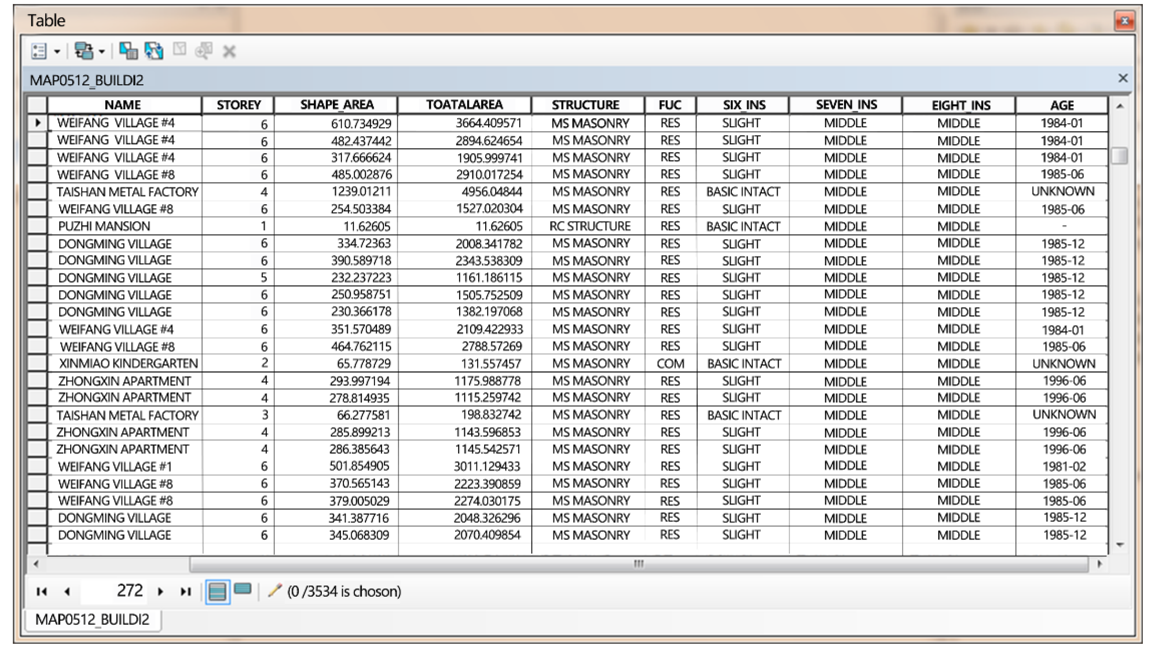
Task: Select the row header of the first row
Action: (37, 123)
